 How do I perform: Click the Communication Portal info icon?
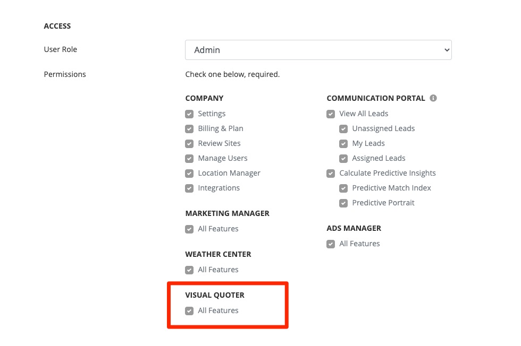click(433, 98)
